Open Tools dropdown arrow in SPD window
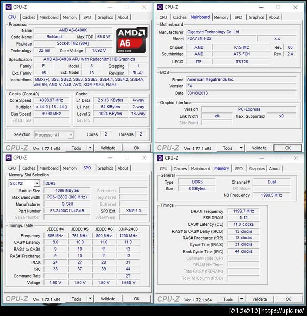This screenshot has width=307, height=316. point(90,299)
